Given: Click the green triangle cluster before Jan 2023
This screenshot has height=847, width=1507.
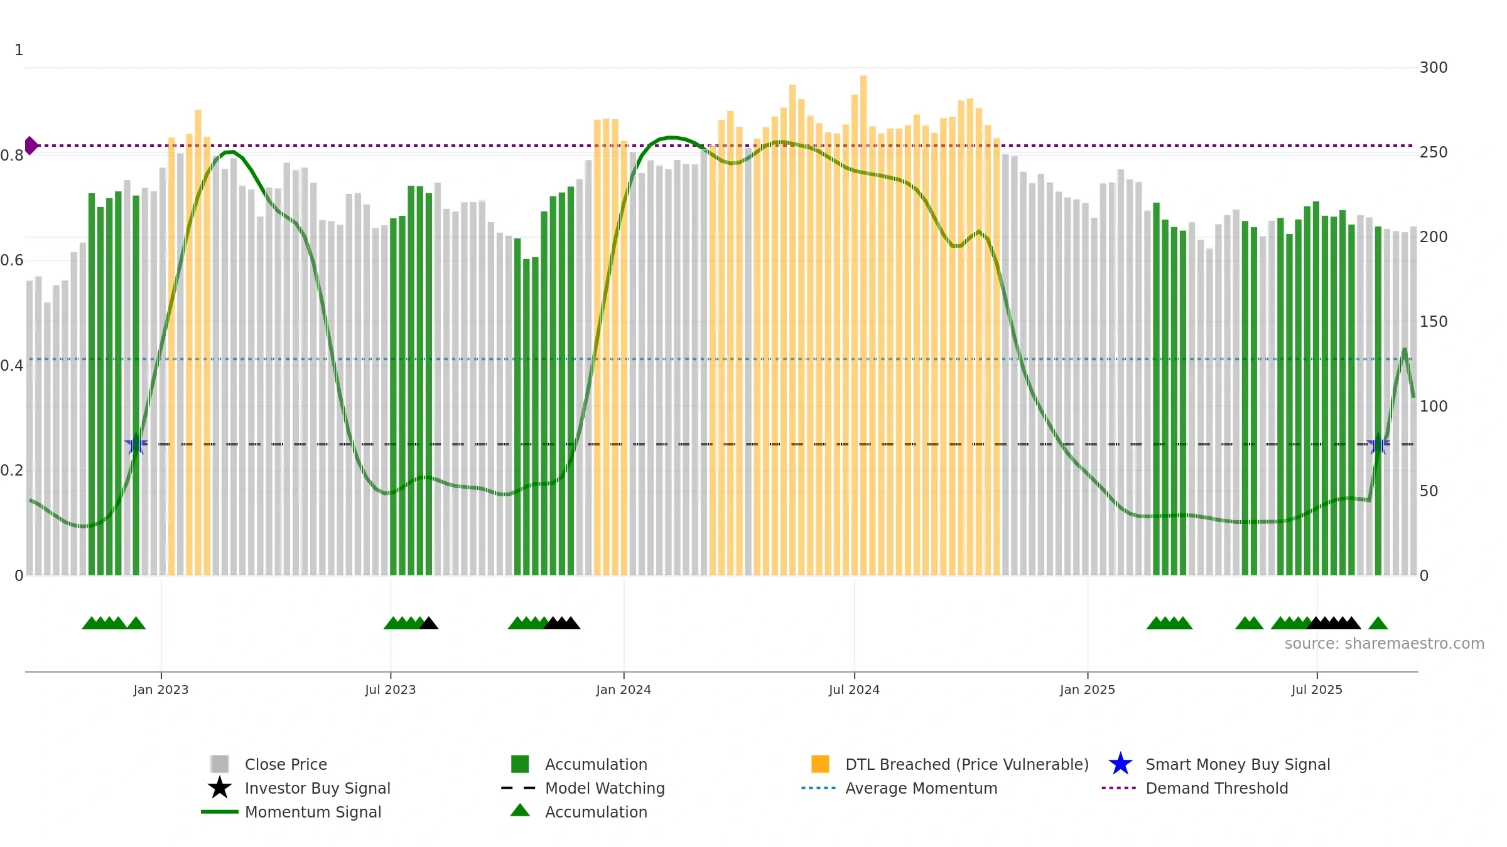Looking at the screenshot, I should coord(114,623).
